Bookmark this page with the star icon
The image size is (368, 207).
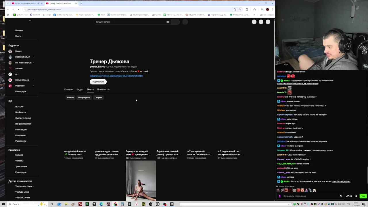[239, 9]
